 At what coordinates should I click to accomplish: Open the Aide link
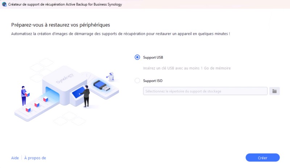15,158
